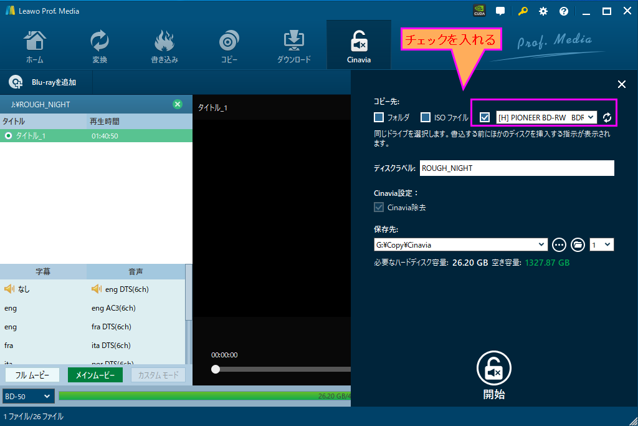Switch to the 音声 audio header

(x=135, y=272)
